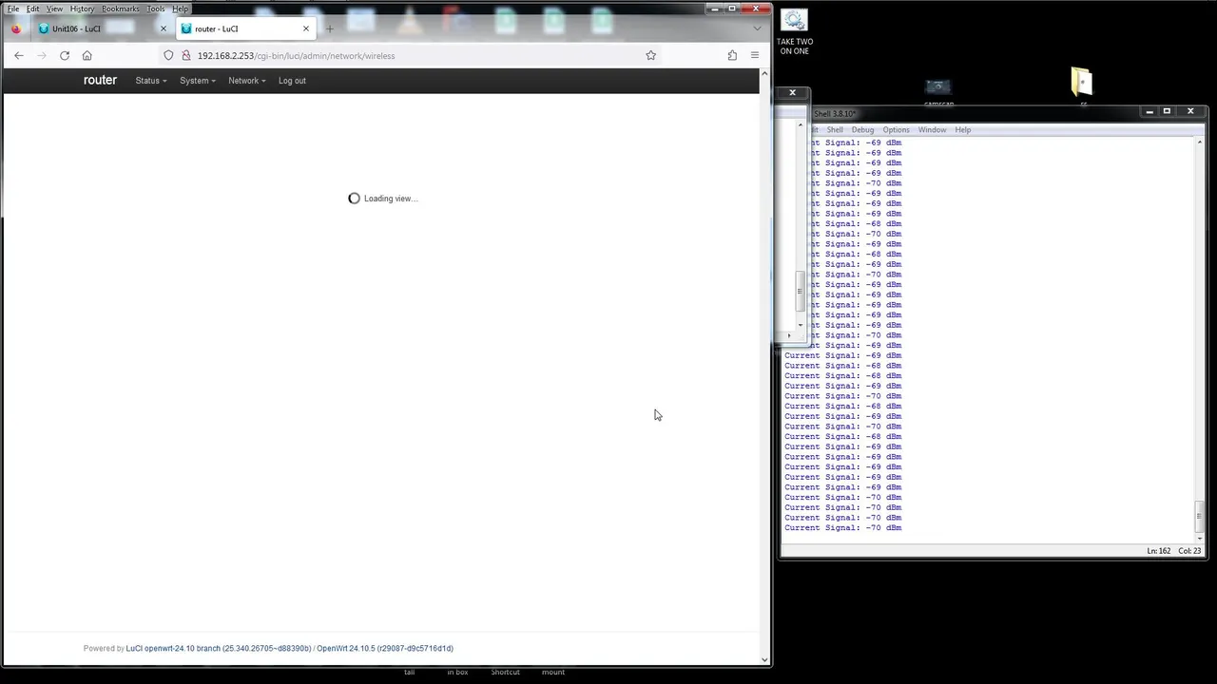The height and width of the screenshot is (684, 1217).
Task: Click IDLE Shell scrollbar down arrow
Action: tap(1200, 539)
